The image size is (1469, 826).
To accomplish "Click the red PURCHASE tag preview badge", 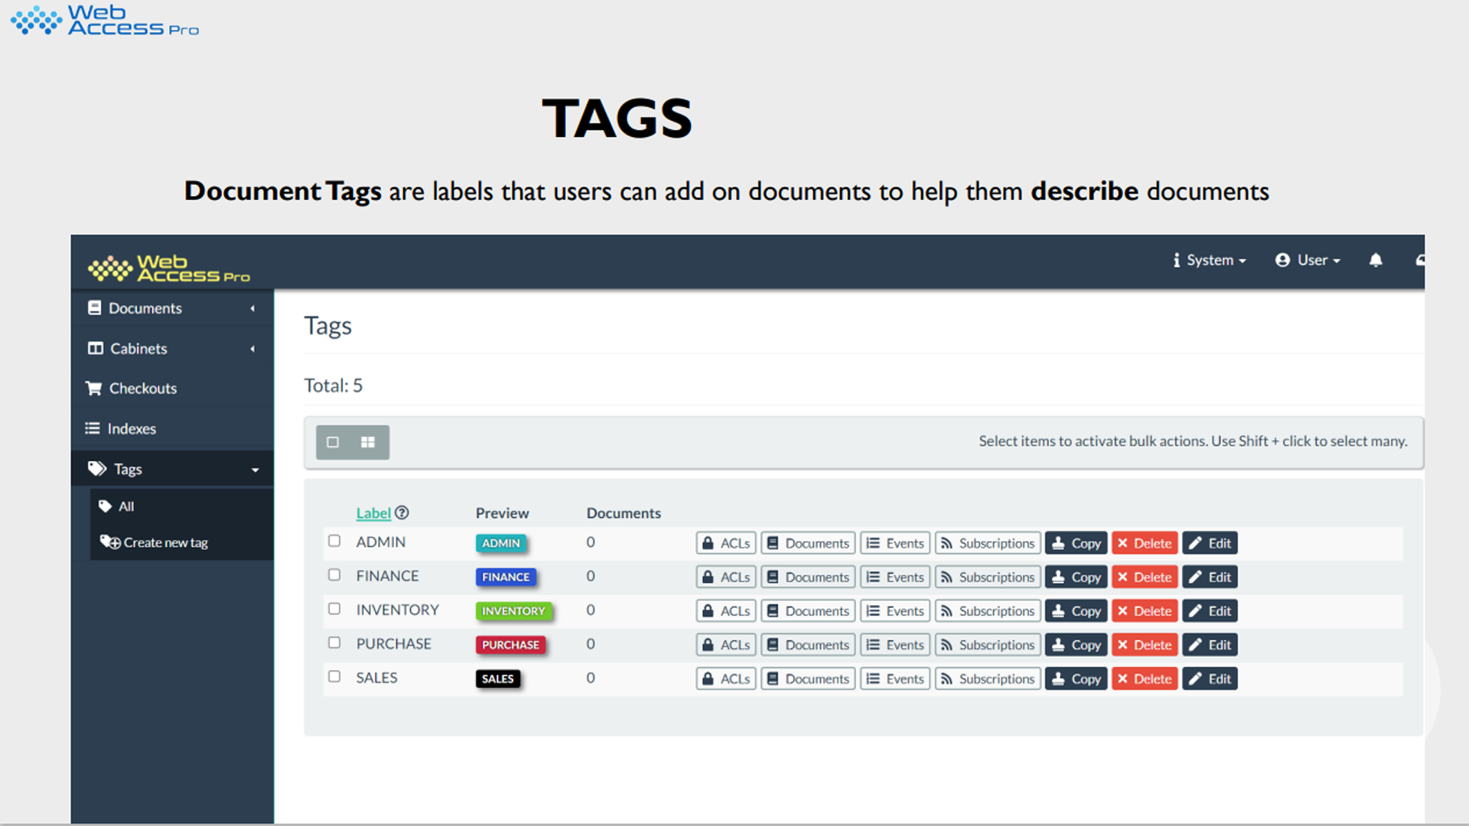I will pos(510,645).
